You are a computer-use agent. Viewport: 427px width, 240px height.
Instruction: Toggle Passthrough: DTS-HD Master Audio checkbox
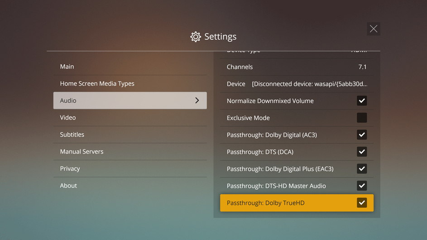(x=362, y=186)
